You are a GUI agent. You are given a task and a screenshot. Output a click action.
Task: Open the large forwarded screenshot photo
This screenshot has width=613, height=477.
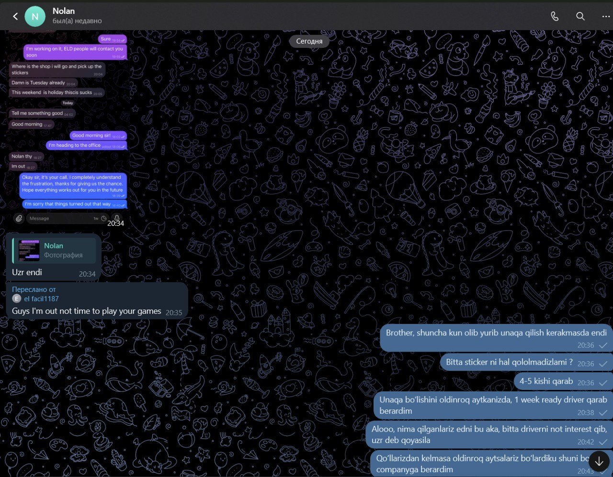click(x=68, y=130)
